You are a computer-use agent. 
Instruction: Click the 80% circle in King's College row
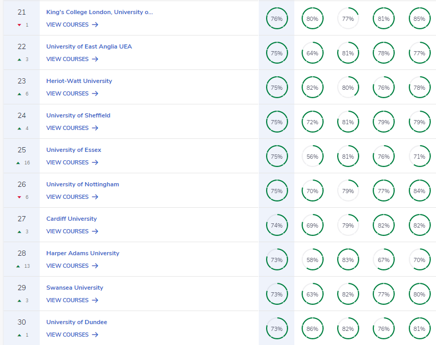tap(313, 19)
